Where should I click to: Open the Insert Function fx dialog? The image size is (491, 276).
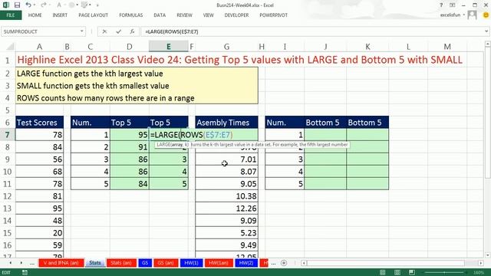pos(132,31)
